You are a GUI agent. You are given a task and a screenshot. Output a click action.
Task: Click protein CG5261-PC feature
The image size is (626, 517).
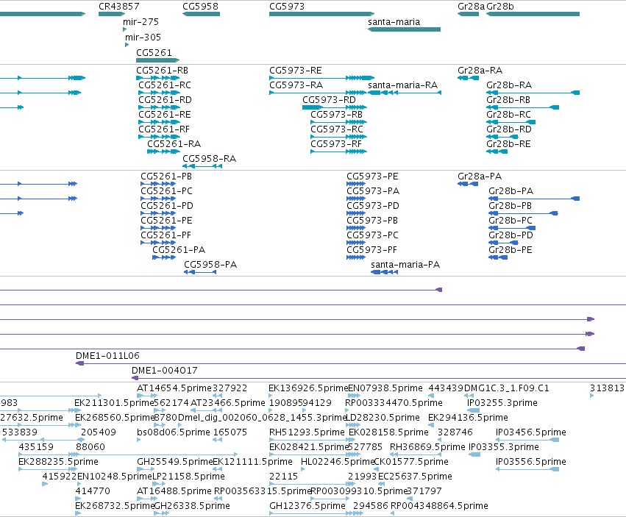click(158, 199)
